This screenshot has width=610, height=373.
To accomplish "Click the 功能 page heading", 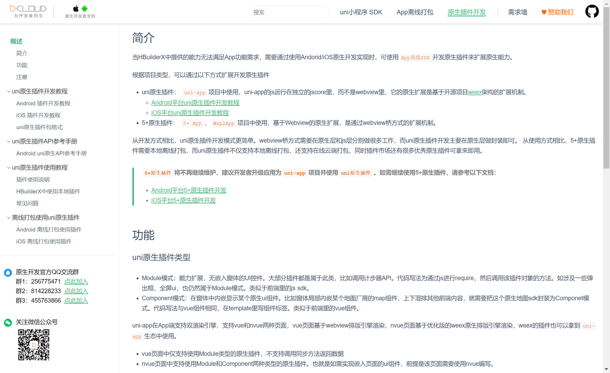I will click(143, 235).
